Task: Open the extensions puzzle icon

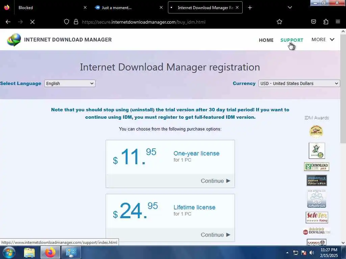Action: (326, 22)
